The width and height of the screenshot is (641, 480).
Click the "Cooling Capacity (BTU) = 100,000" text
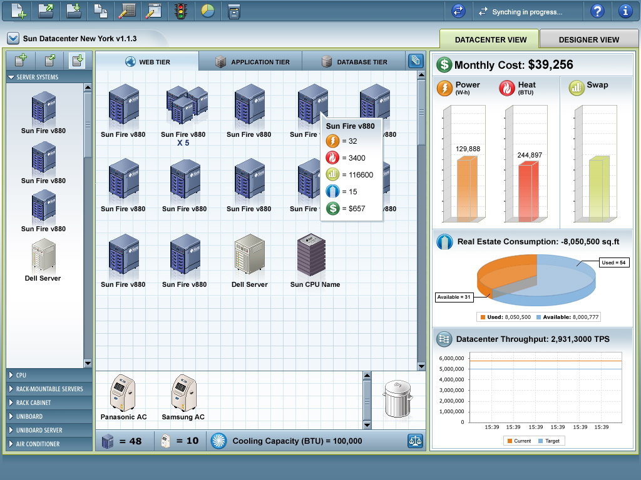(297, 441)
